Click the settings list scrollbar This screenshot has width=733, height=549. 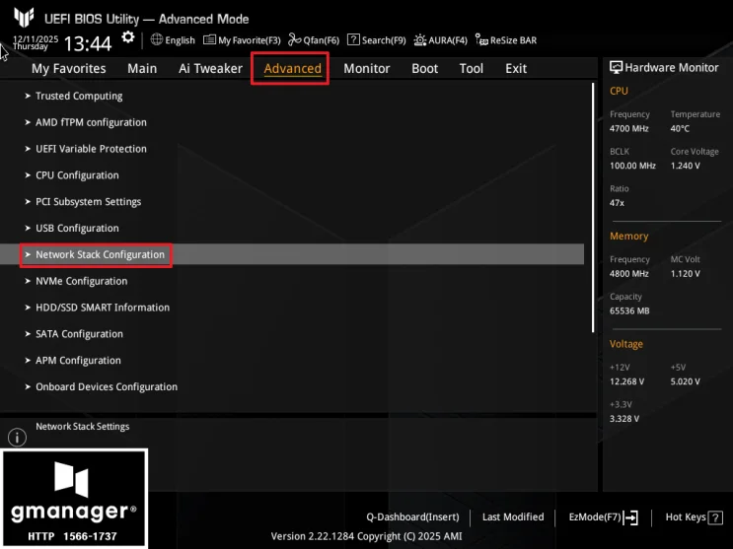(593, 208)
